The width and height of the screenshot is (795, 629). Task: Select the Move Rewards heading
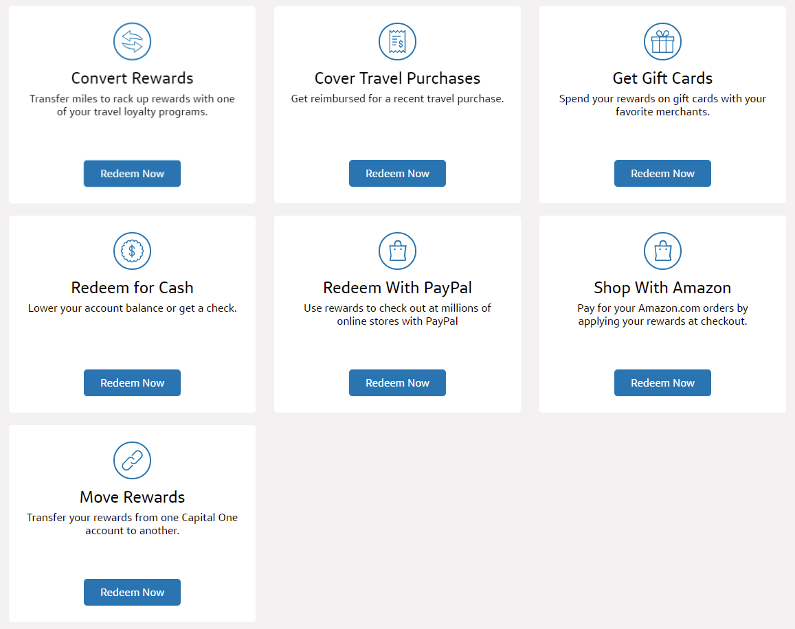click(x=133, y=496)
